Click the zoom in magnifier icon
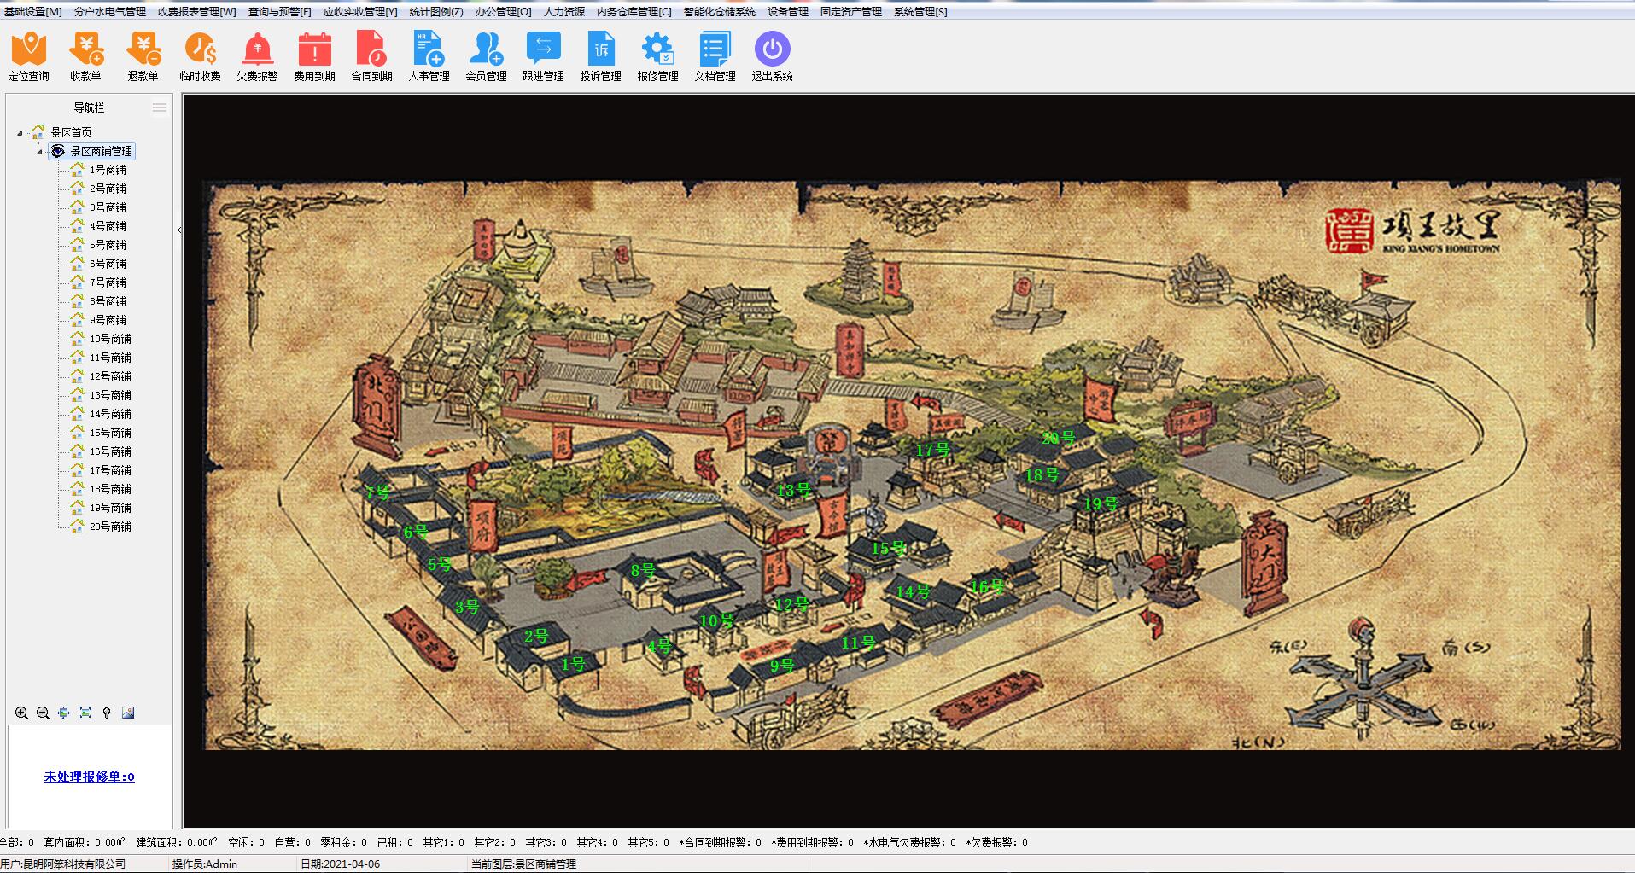The width and height of the screenshot is (1635, 873). click(x=21, y=713)
